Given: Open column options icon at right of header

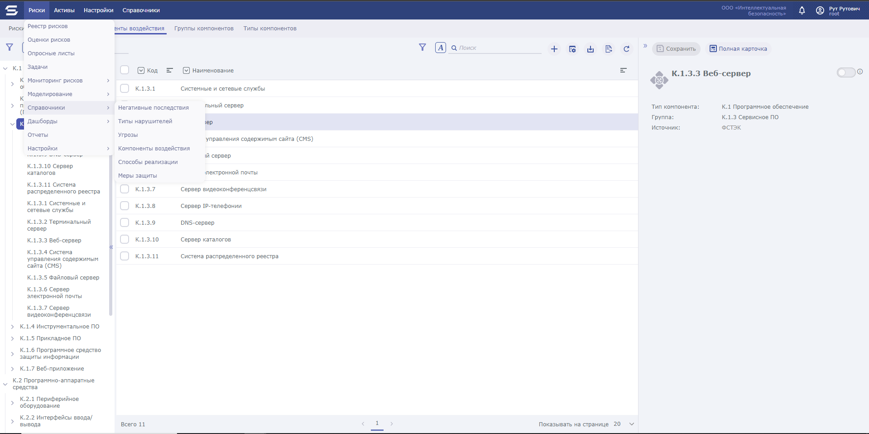Looking at the screenshot, I should (x=624, y=70).
